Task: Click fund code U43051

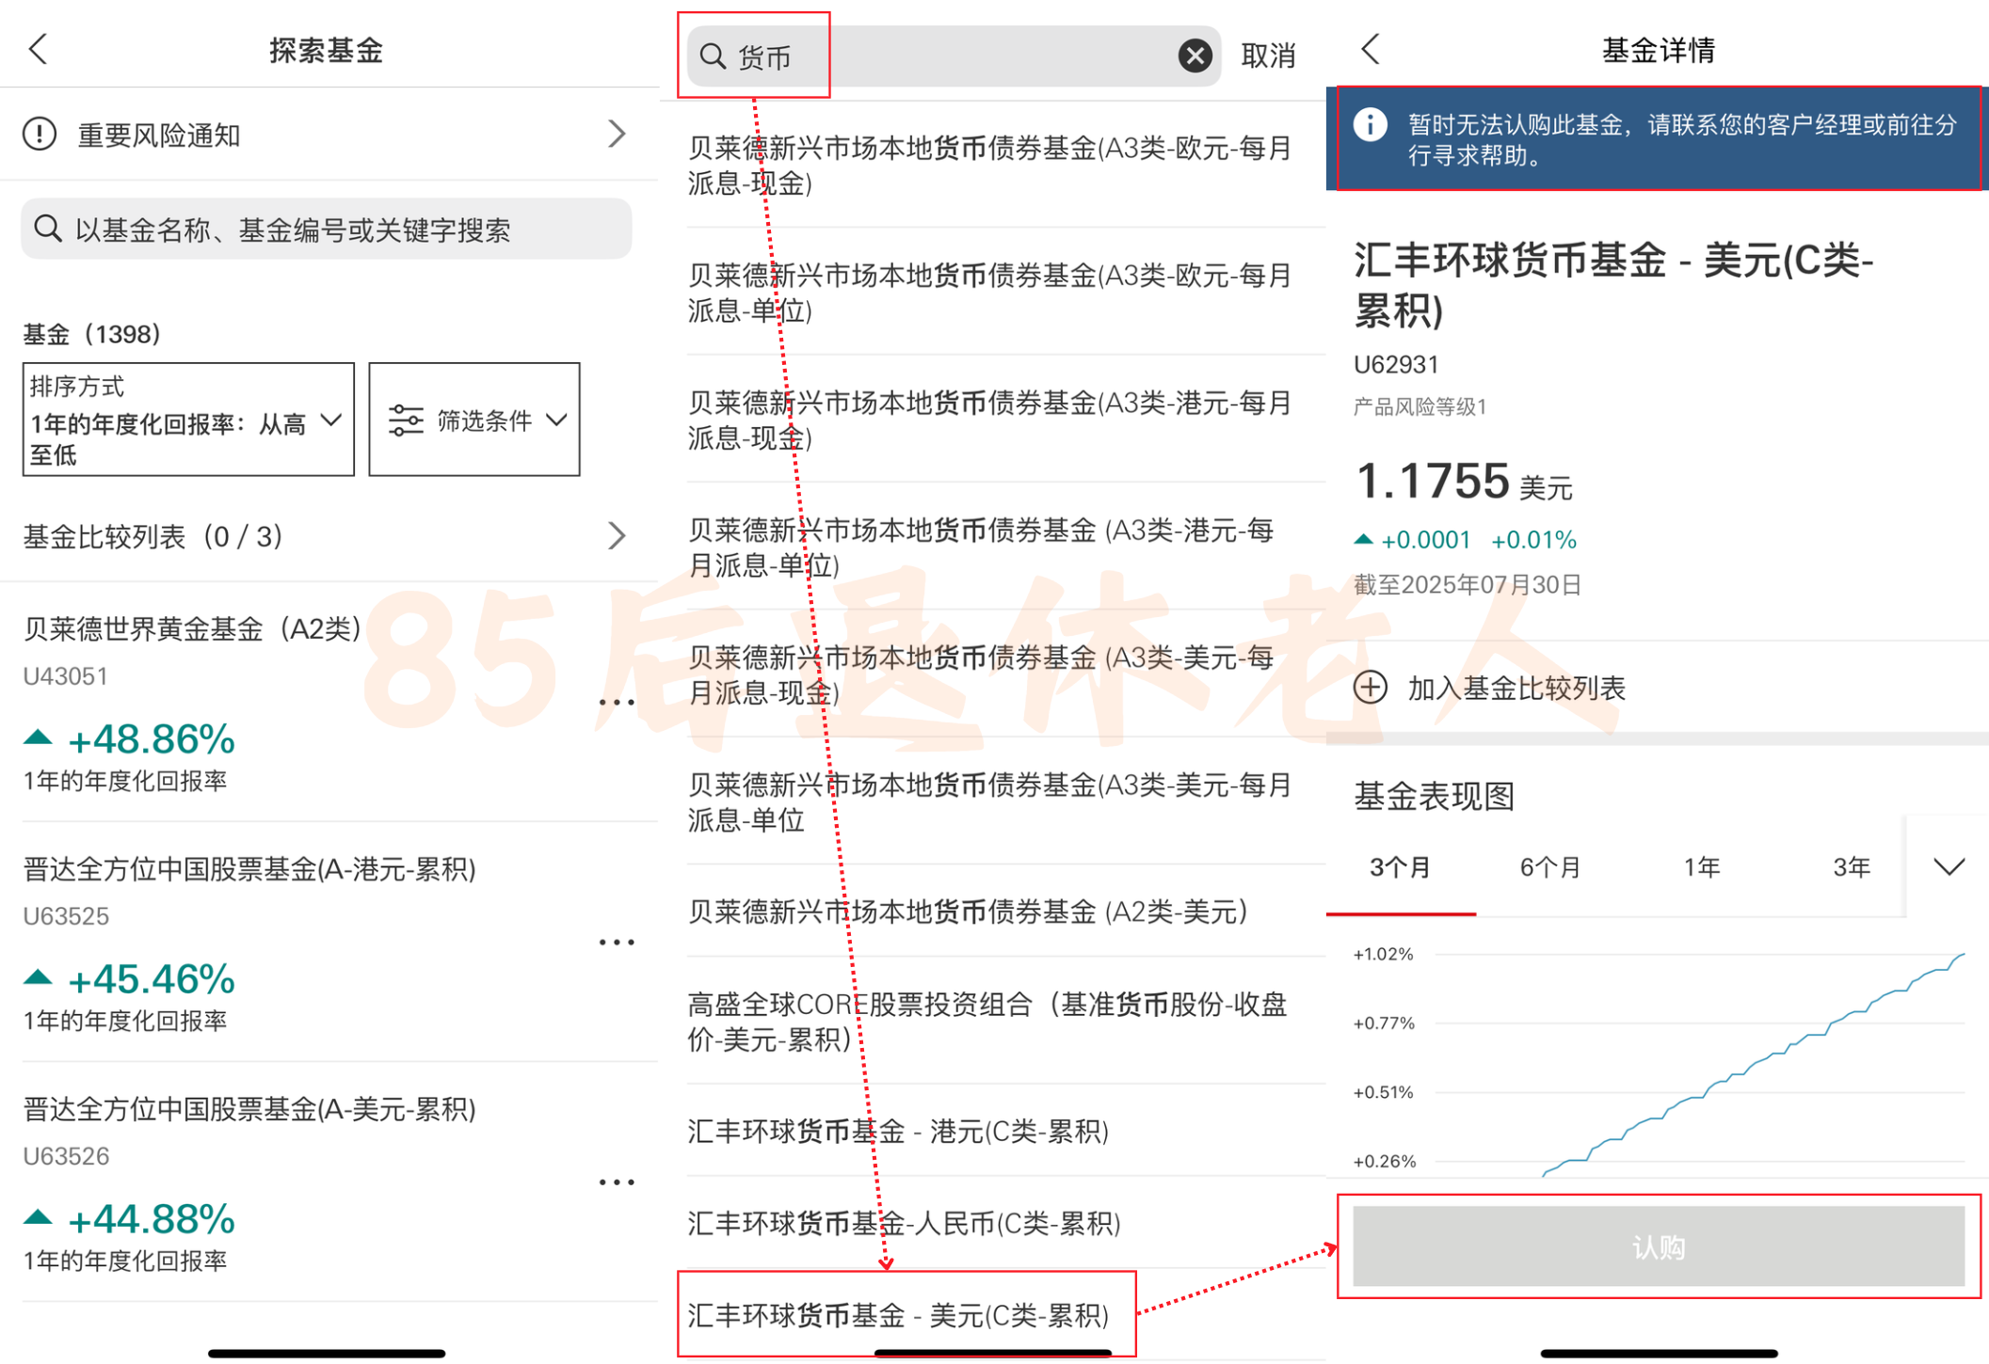Action: tap(65, 676)
